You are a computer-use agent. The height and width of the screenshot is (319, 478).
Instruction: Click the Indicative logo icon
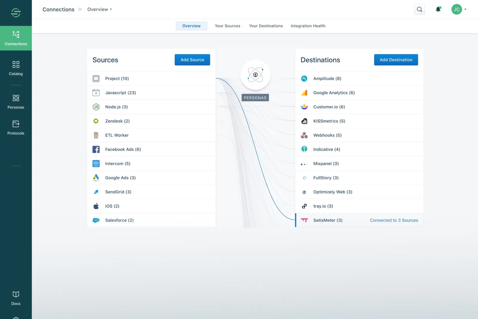[304, 149]
